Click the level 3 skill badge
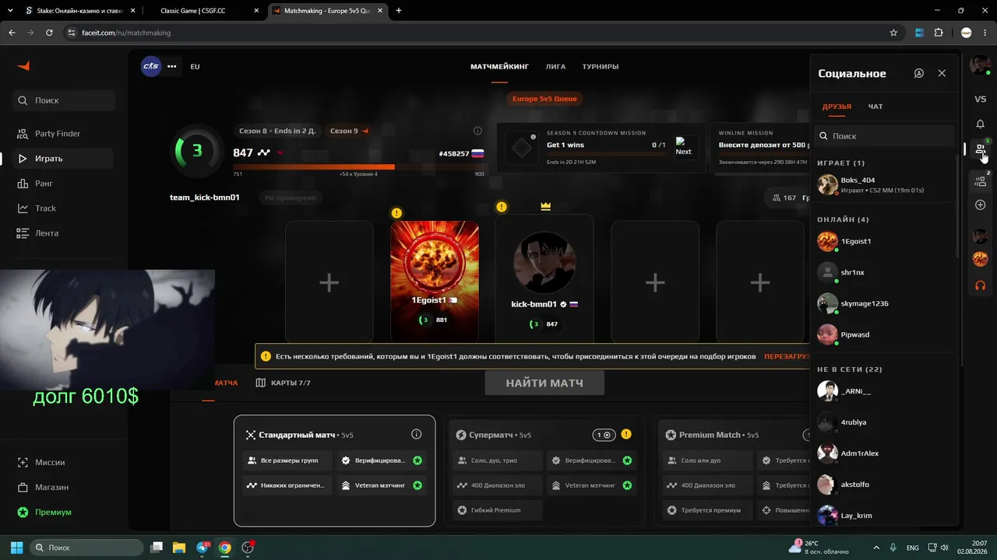 pyautogui.click(x=196, y=151)
